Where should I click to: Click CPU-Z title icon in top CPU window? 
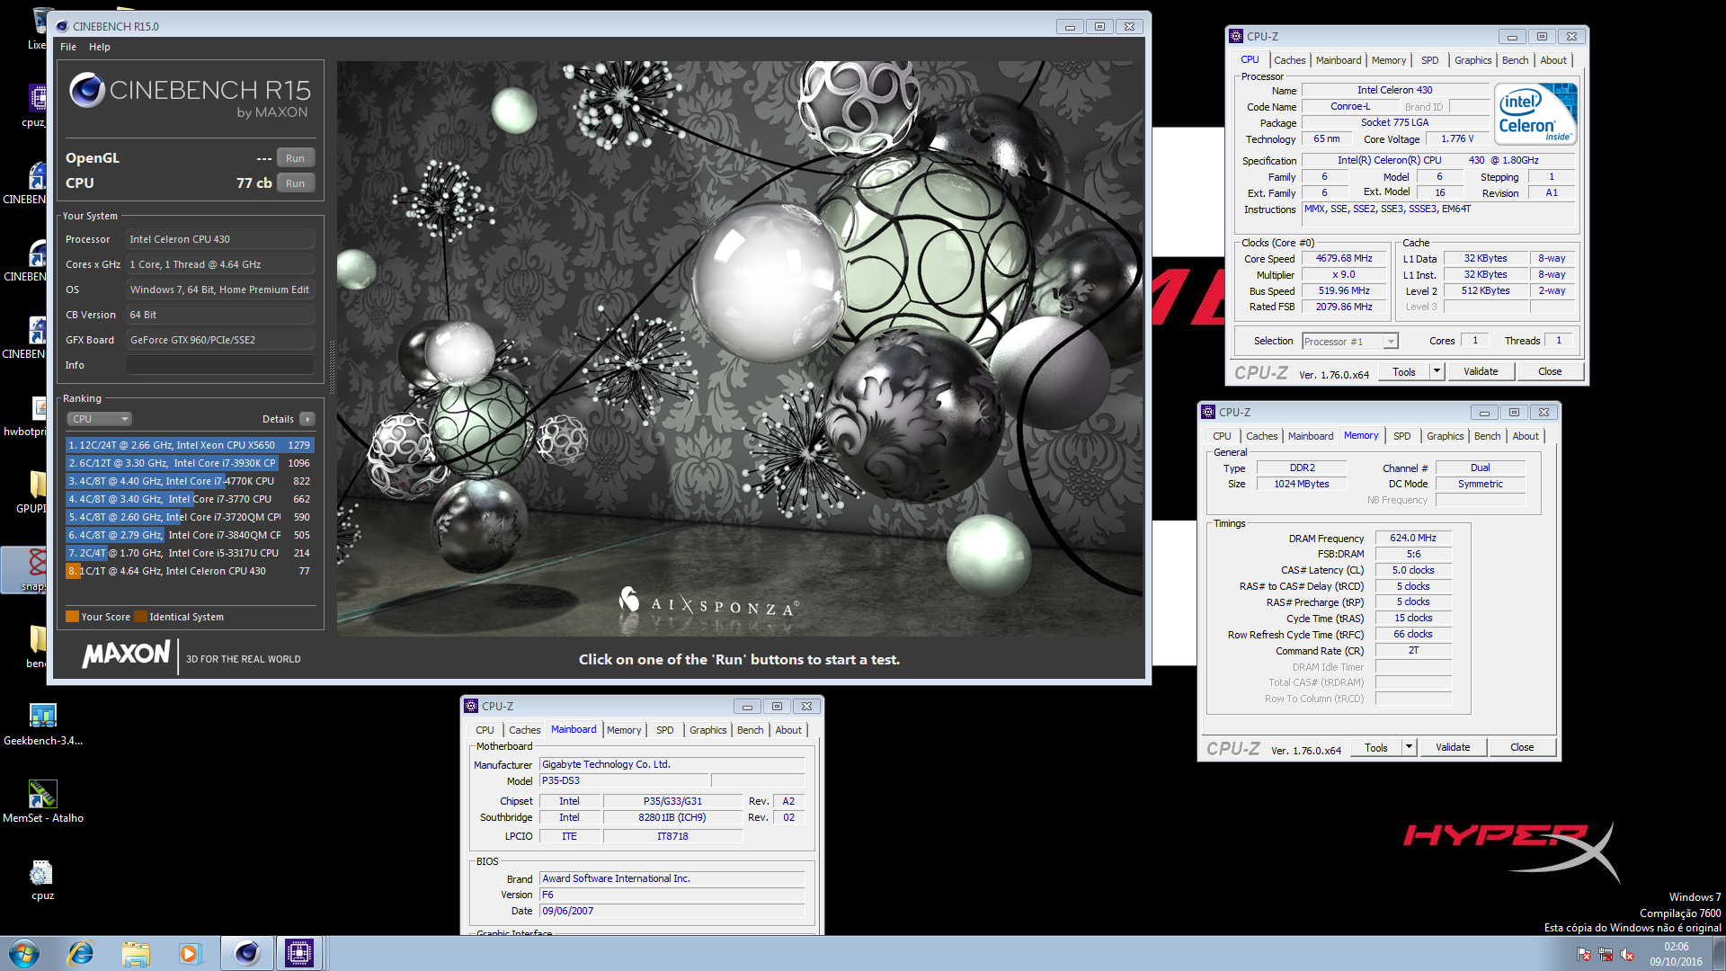click(1236, 36)
